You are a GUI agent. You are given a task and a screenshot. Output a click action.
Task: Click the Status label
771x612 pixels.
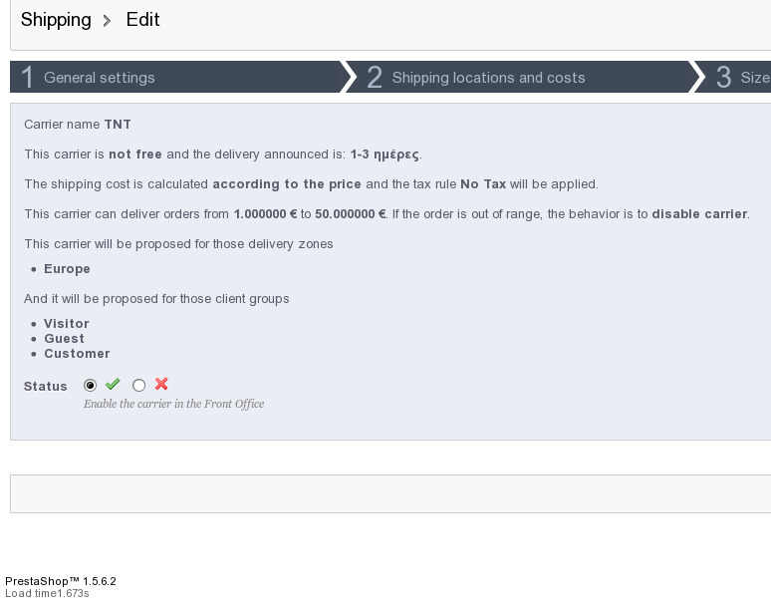point(45,386)
